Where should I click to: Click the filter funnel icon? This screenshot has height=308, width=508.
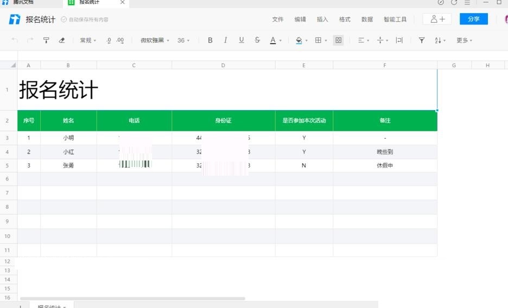coord(422,40)
